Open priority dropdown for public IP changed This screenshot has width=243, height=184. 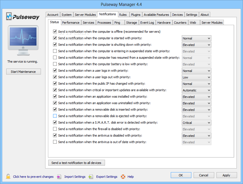(x=196, y=84)
